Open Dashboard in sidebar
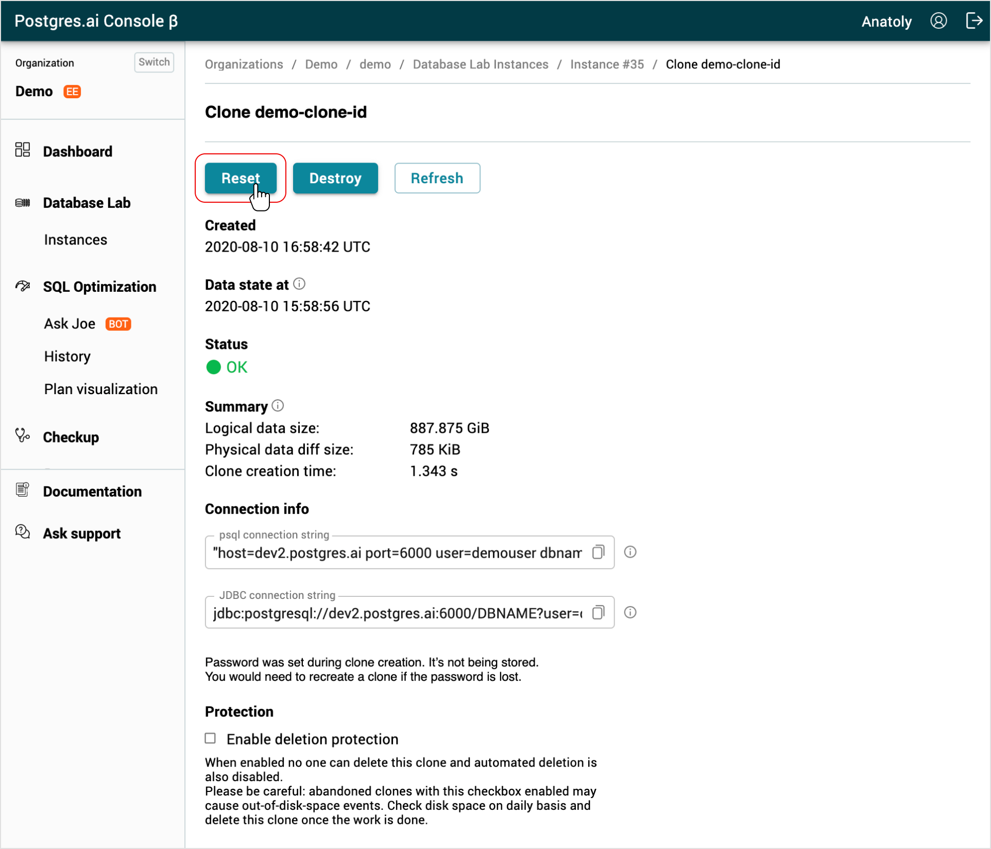The width and height of the screenshot is (991, 849). 77,152
